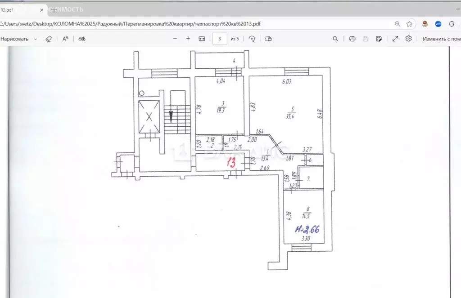The image size is (461, 298).
Task: Zoom out with the minus button
Action: (175, 39)
